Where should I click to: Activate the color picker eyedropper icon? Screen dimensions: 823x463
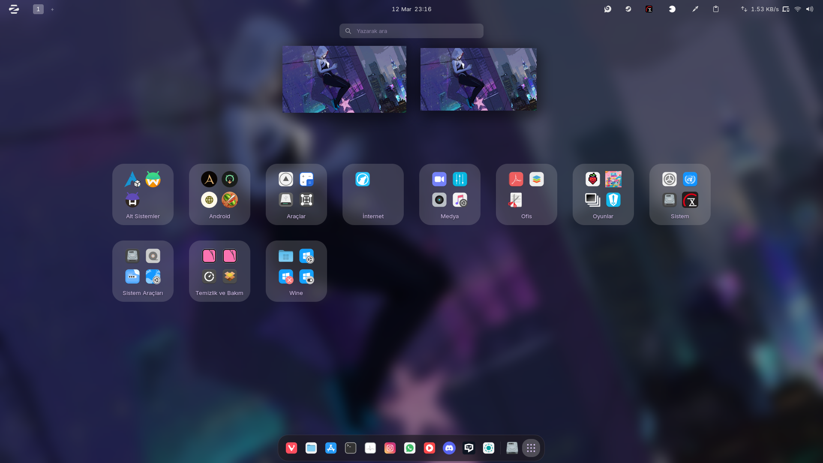(695, 9)
